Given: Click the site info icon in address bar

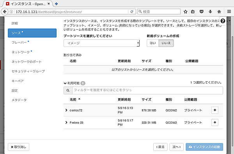Looking at the screenshot, I should click(x=11, y=12).
